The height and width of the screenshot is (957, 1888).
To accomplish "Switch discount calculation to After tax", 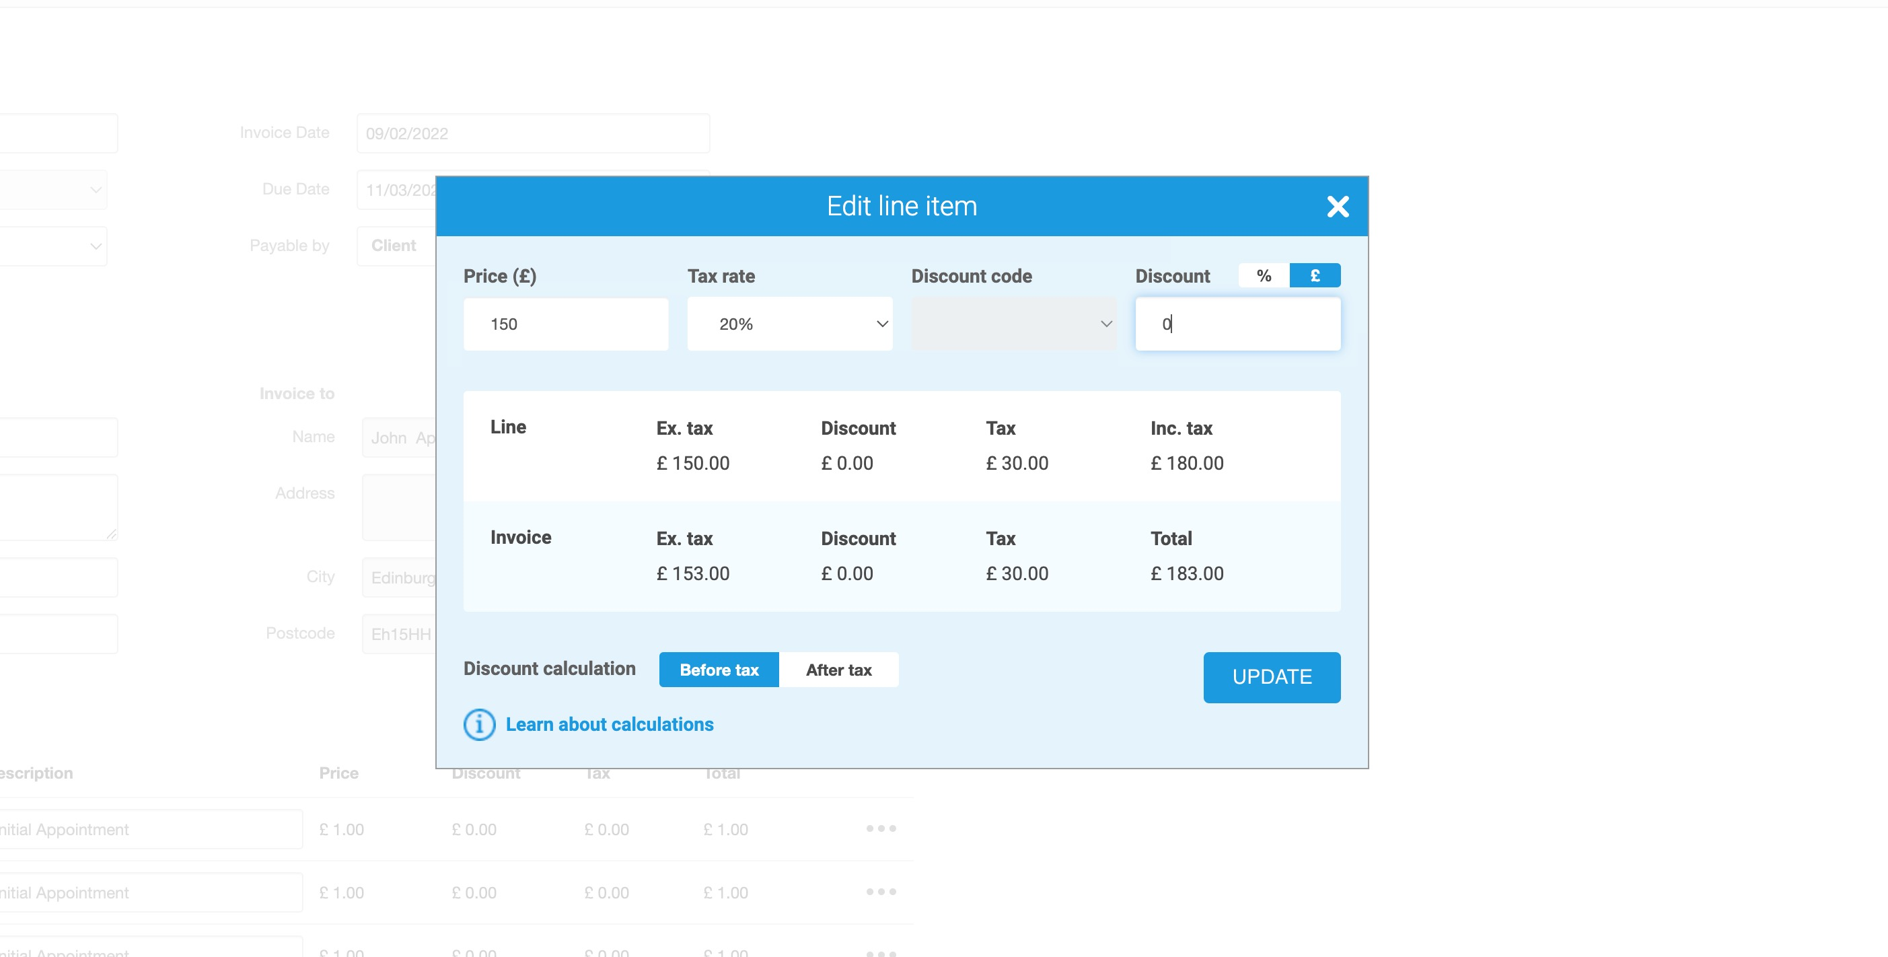I will (839, 670).
